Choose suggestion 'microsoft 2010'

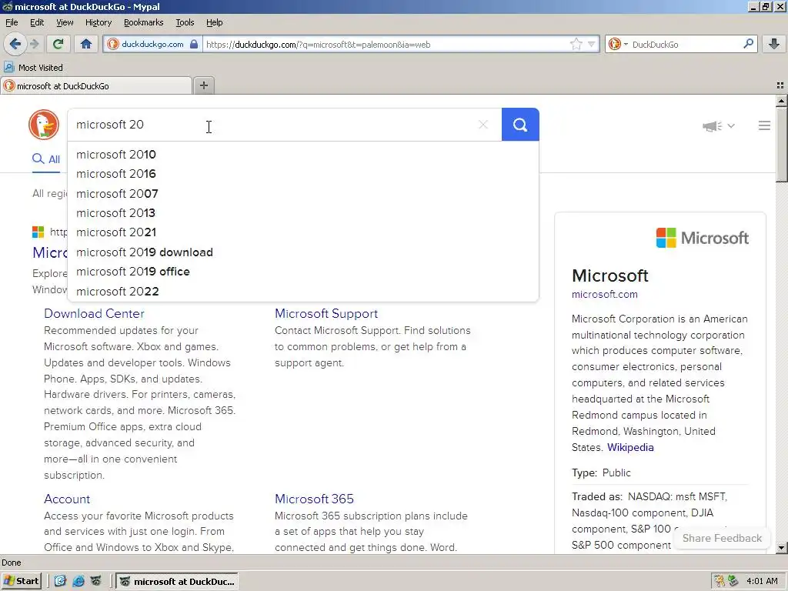click(303, 154)
